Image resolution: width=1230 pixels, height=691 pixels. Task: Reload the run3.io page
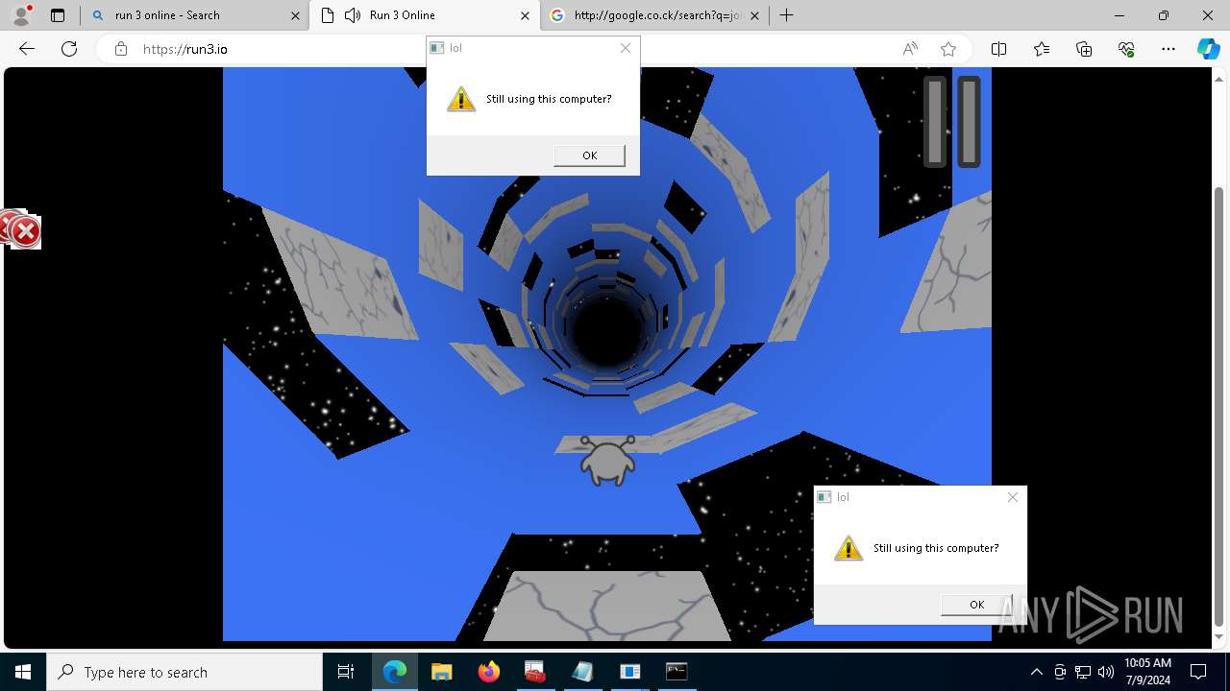[69, 49]
